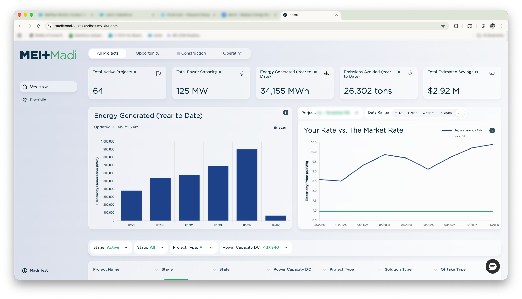
Task: Click info icon on Market Rate chart
Action: (492, 130)
